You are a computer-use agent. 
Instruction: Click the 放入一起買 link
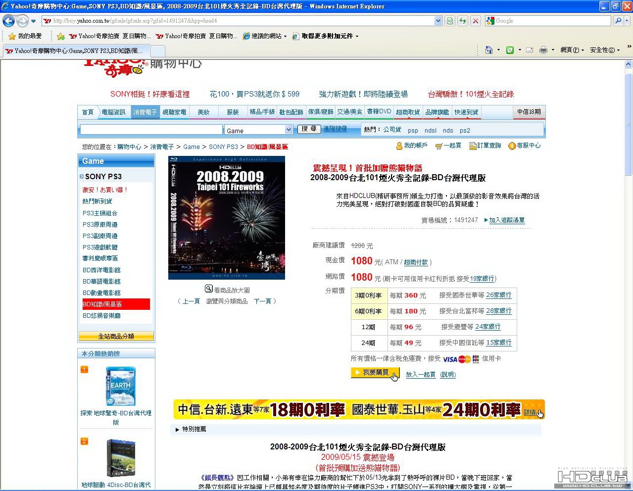[421, 375]
